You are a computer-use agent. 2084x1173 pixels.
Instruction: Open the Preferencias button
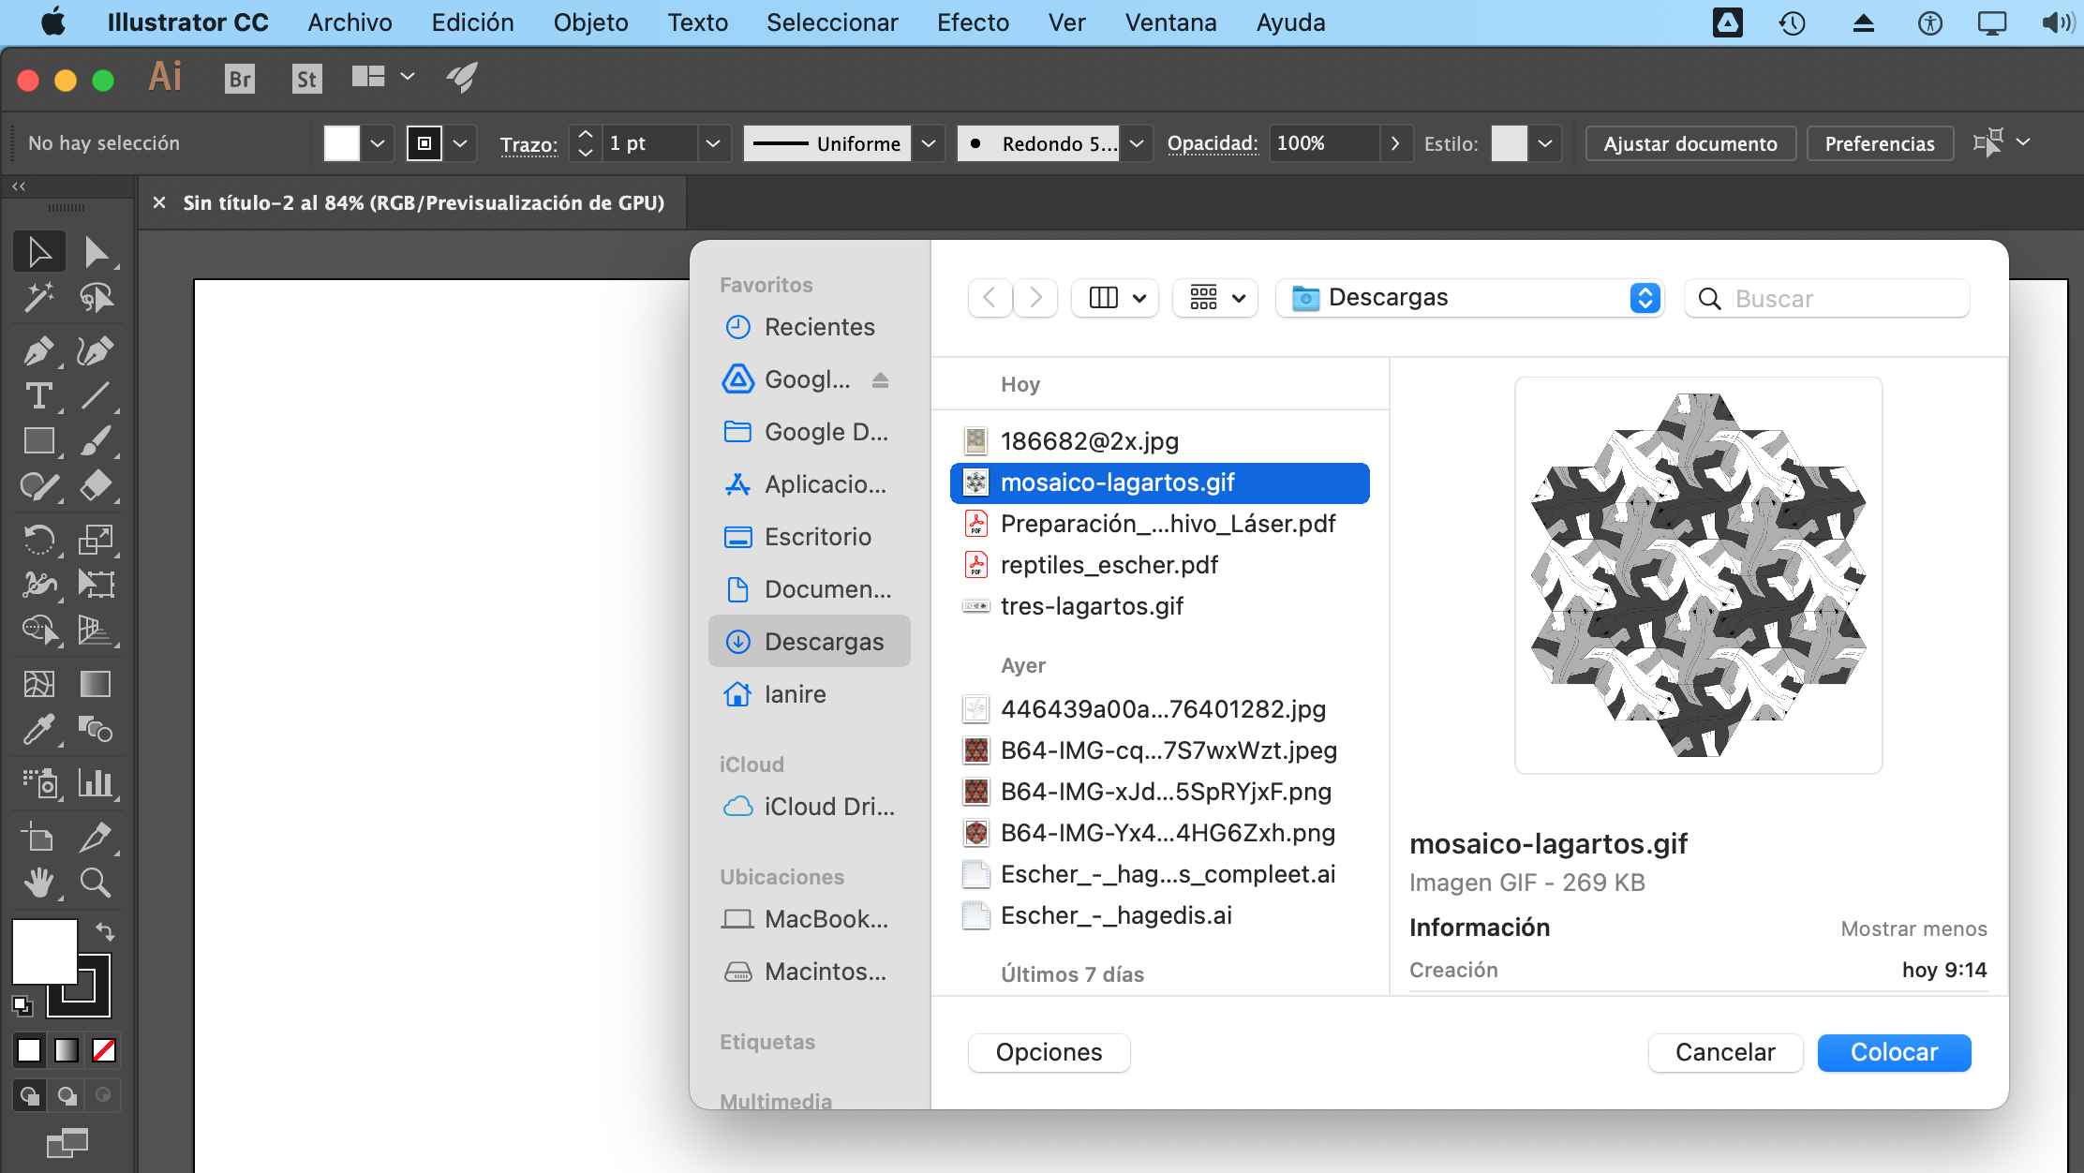point(1879,143)
